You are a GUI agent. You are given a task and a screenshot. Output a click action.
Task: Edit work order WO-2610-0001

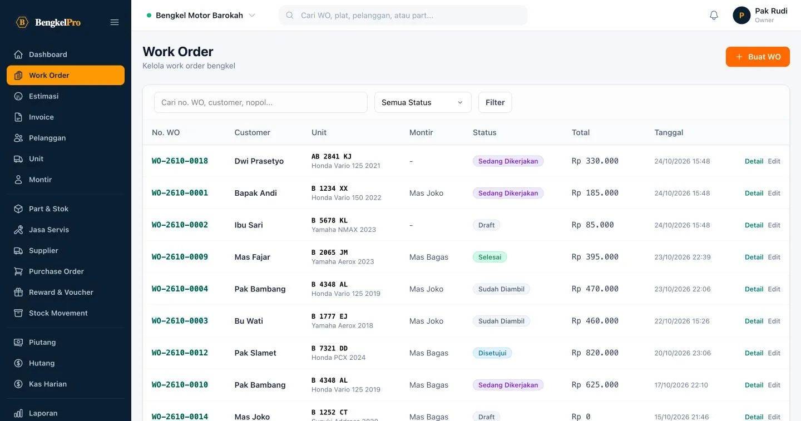tap(774, 193)
